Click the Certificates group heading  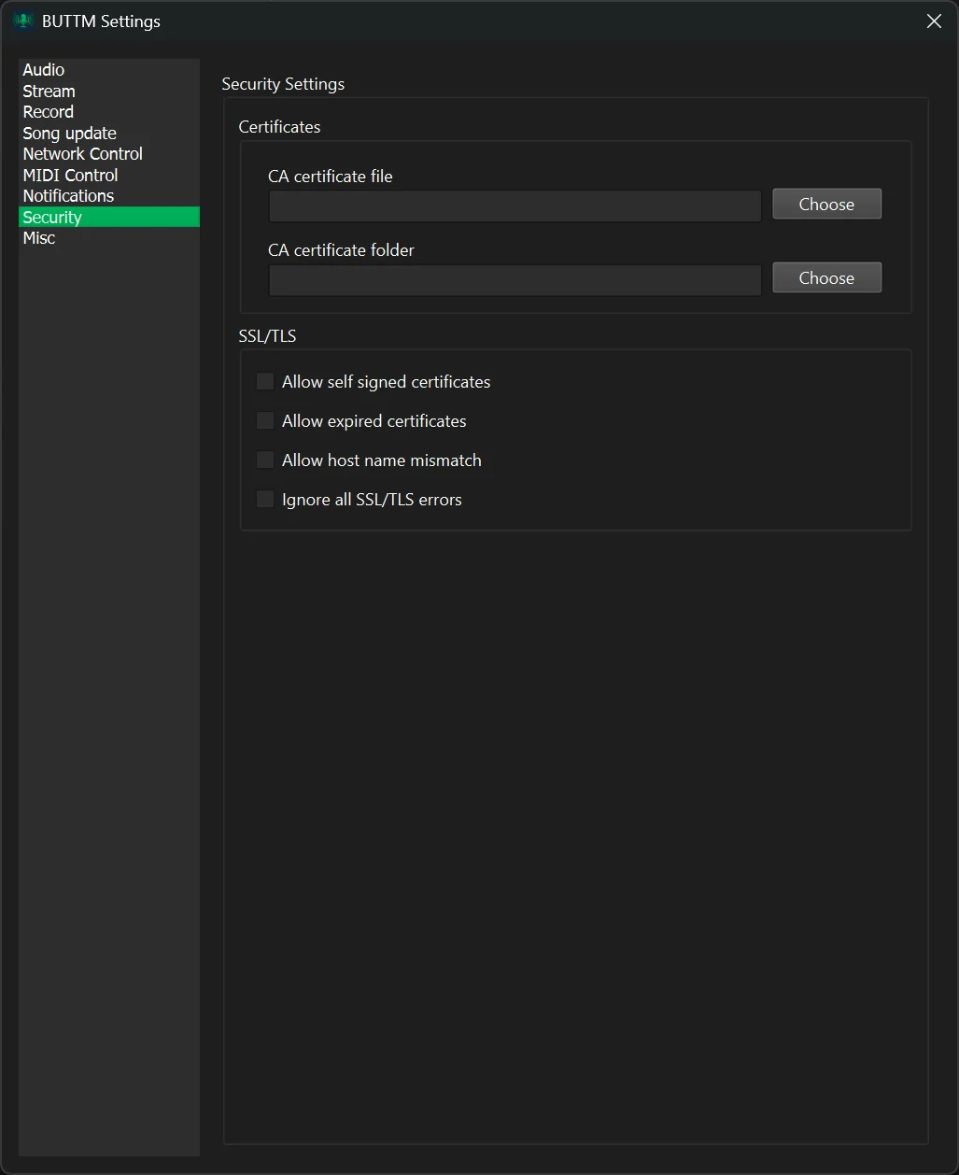278,126
